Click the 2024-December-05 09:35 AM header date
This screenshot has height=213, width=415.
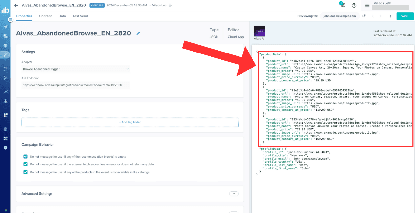click(127, 5)
